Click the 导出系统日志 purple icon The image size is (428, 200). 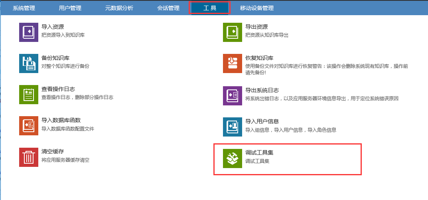click(x=233, y=96)
